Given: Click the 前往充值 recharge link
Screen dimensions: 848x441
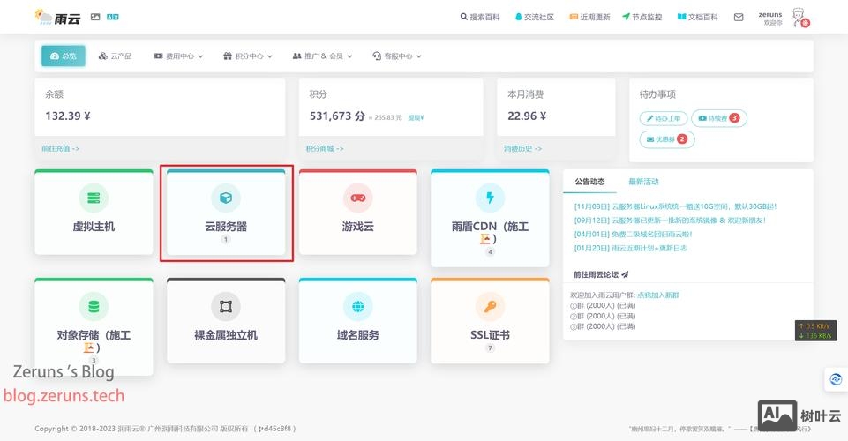Looking at the screenshot, I should (61, 149).
